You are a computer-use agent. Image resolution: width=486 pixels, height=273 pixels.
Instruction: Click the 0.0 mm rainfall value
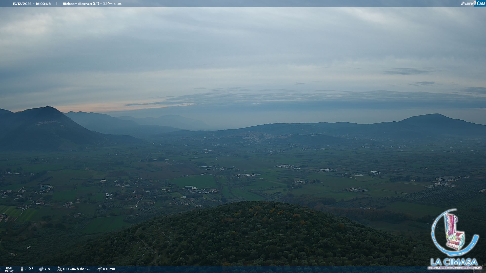tap(109, 269)
